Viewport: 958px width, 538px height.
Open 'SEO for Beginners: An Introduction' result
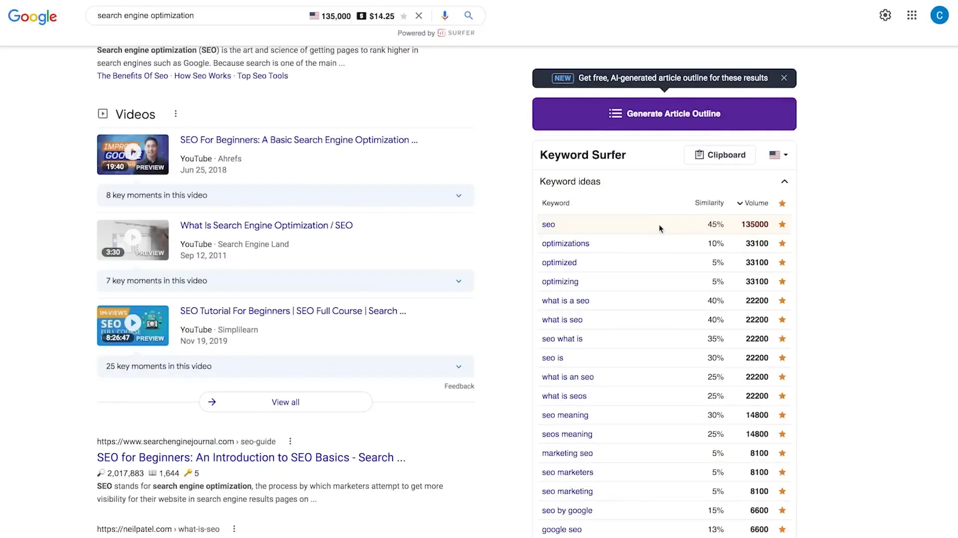(251, 457)
